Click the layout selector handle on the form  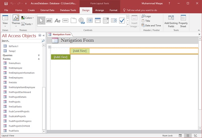click(x=50, y=47)
